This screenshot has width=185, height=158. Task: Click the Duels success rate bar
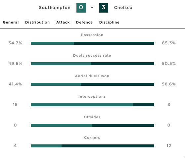(x=92, y=64)
